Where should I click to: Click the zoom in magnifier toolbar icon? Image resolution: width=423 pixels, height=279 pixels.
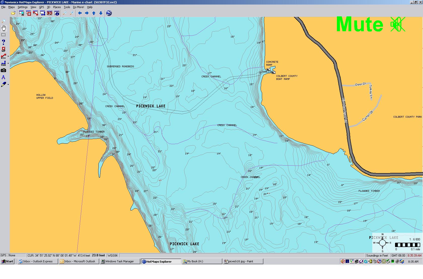click(x=72, y=13)
